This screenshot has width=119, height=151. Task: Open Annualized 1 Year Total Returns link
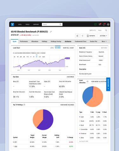click(x=35, y=83)
